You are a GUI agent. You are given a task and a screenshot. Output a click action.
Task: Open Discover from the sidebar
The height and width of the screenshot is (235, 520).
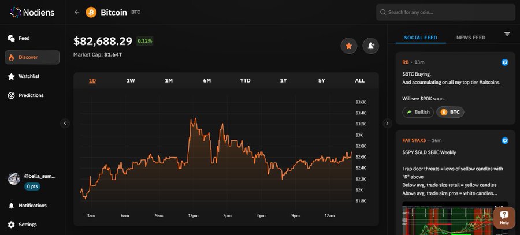click(x=32, y=57)
